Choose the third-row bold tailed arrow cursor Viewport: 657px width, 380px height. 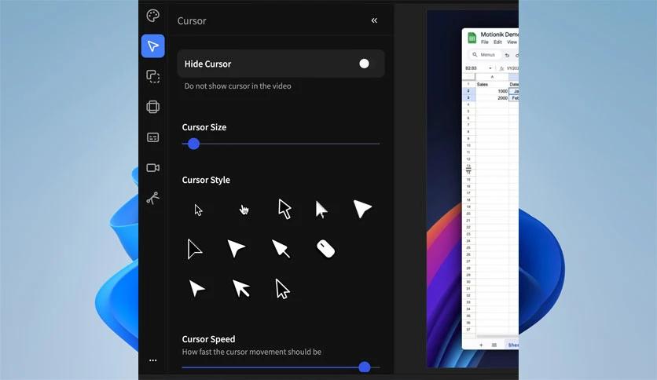[241, 288]
